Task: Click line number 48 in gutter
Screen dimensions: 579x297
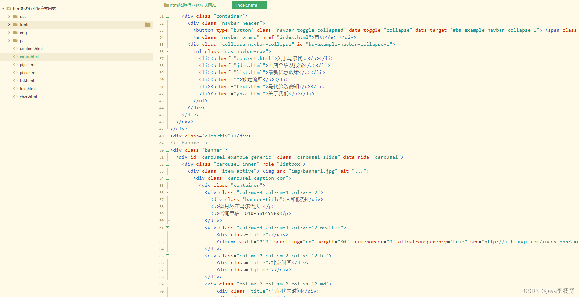Action: [x=161, y=136]
